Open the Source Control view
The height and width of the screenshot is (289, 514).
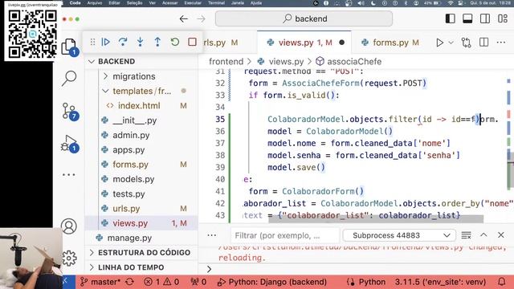[x=69, y=112]
